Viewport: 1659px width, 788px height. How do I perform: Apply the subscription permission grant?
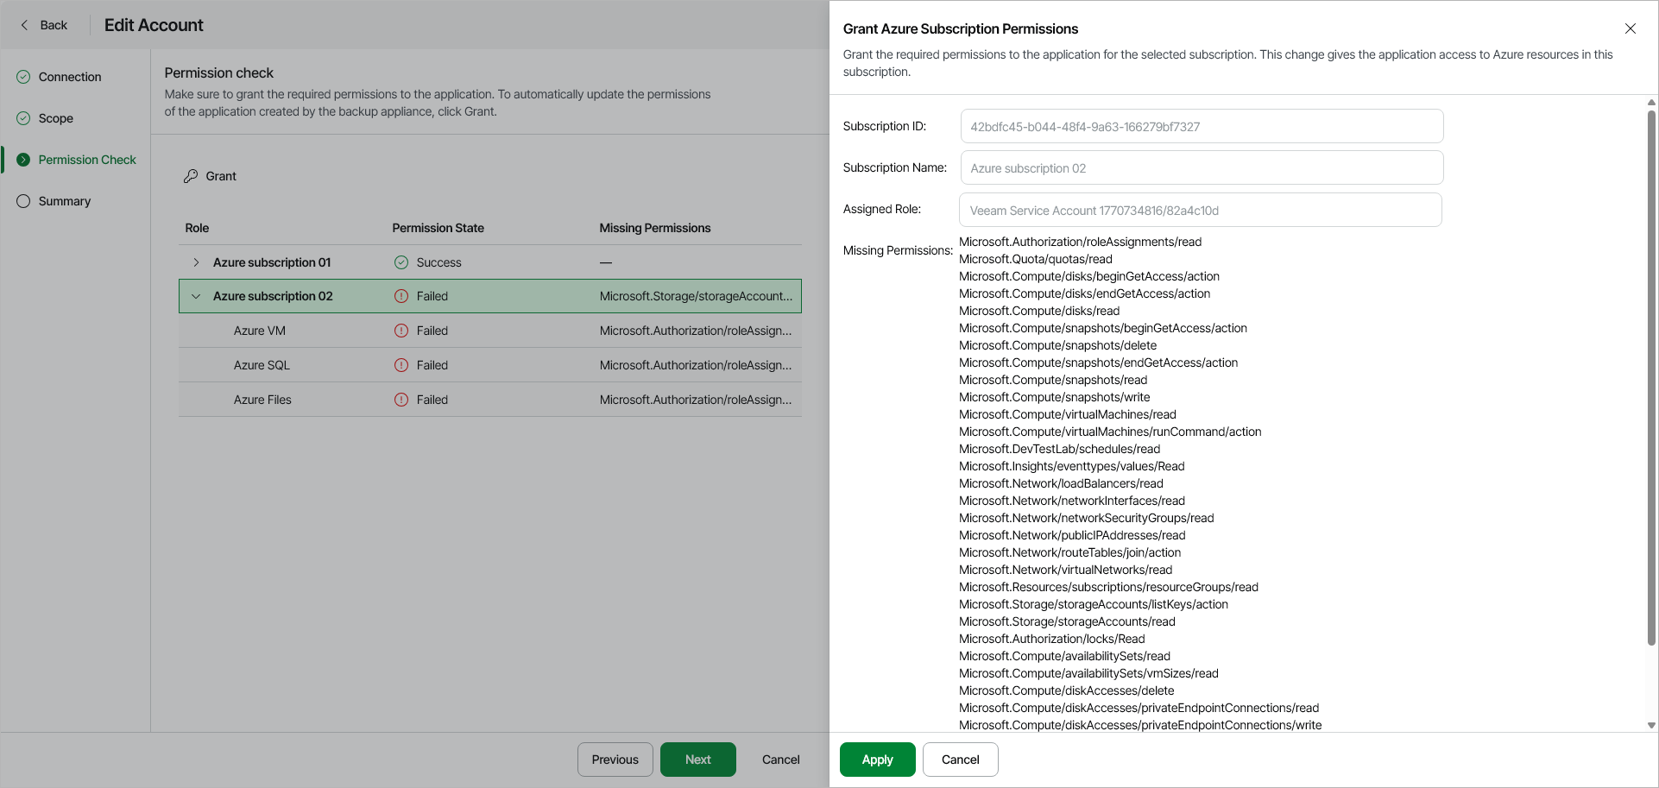coord(877,760)
